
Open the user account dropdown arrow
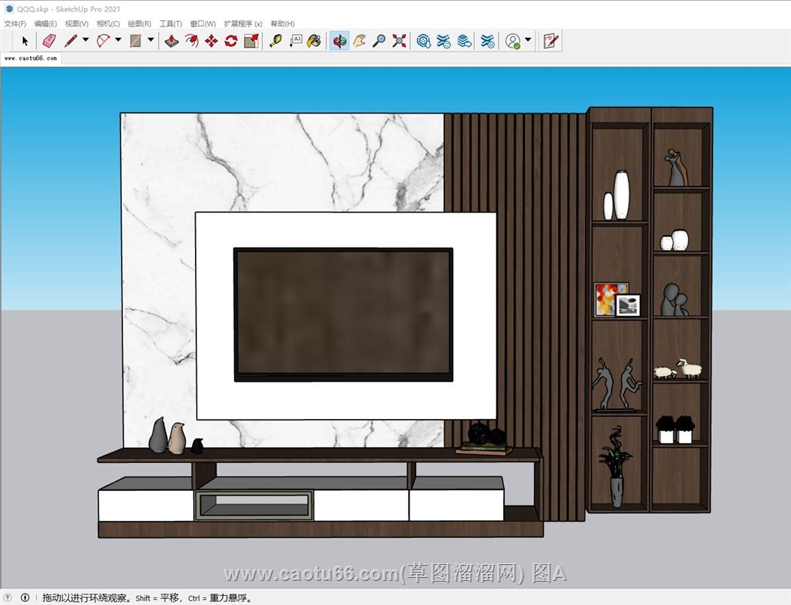(x=528, y=41)
